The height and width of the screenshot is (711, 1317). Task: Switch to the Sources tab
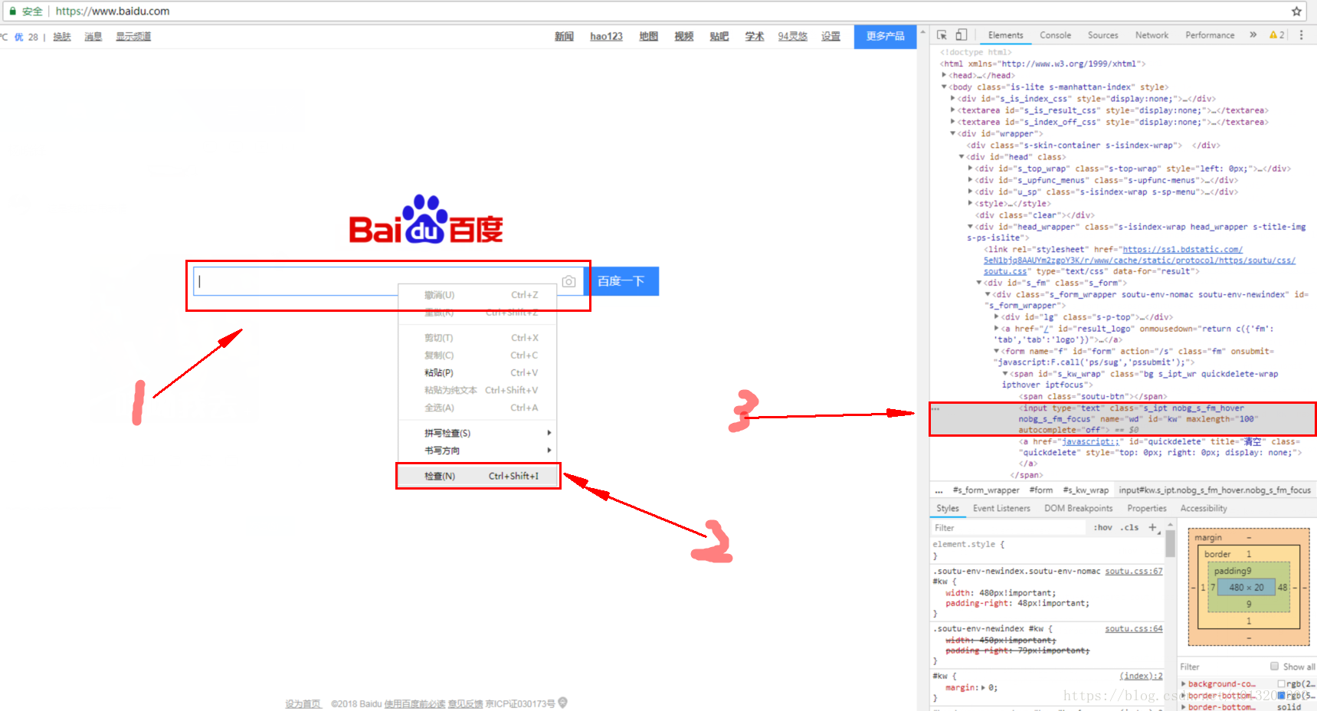1102,35
